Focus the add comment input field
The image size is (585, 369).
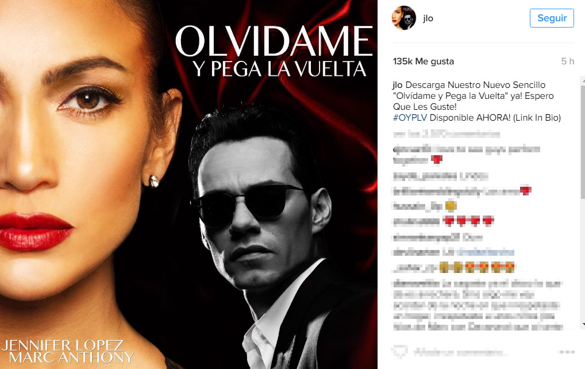pos(459,352)
